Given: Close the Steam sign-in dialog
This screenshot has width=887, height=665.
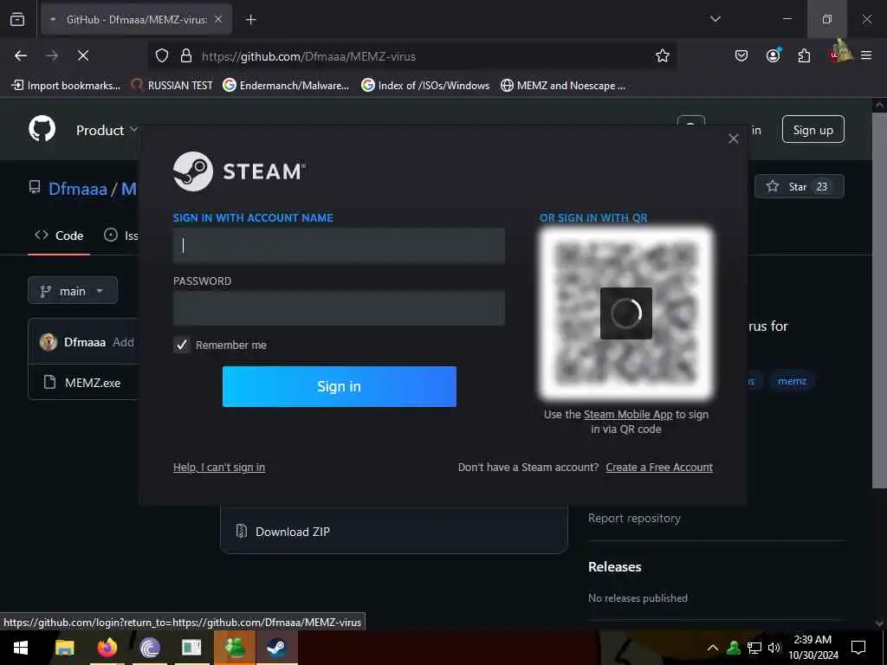Looking at the screenshot, I should point(734,139).
